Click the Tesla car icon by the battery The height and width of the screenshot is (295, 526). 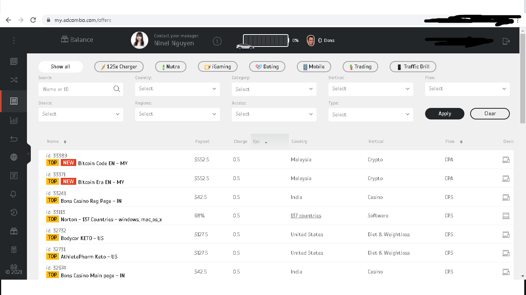[x=245, y=47]
